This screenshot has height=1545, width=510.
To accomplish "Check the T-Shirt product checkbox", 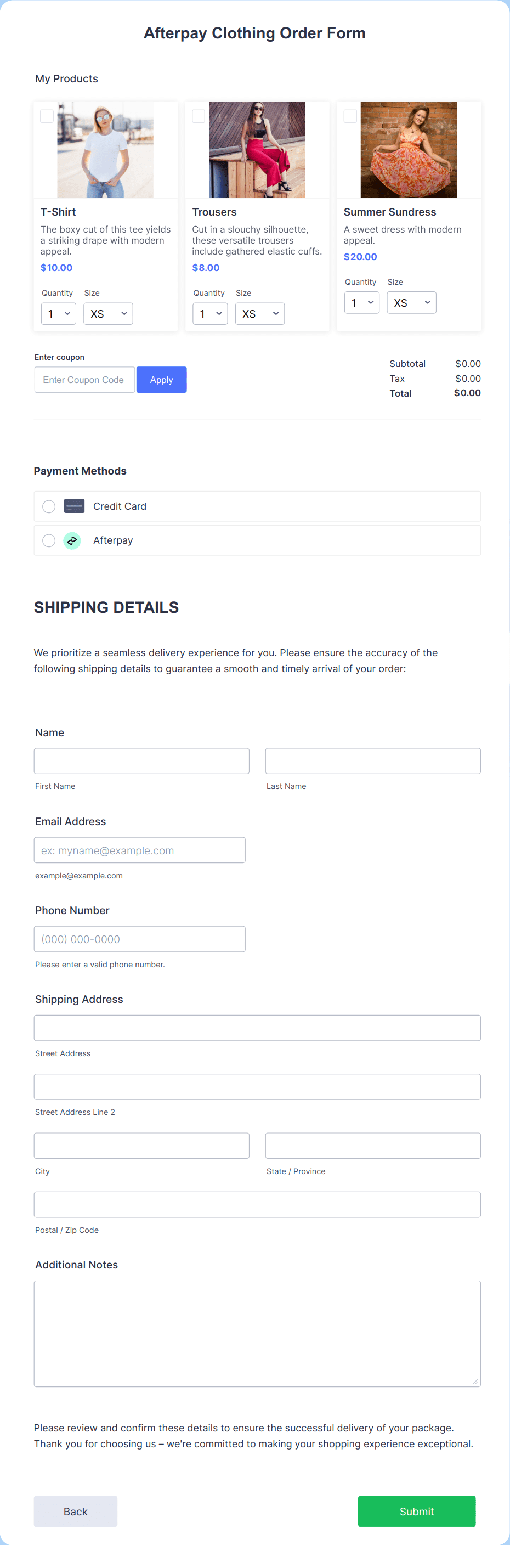I will click(x=46, y=116).
